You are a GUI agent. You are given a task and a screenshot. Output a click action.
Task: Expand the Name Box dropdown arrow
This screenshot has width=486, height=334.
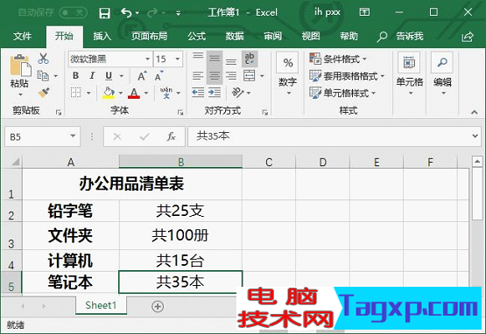pos(73,136)
